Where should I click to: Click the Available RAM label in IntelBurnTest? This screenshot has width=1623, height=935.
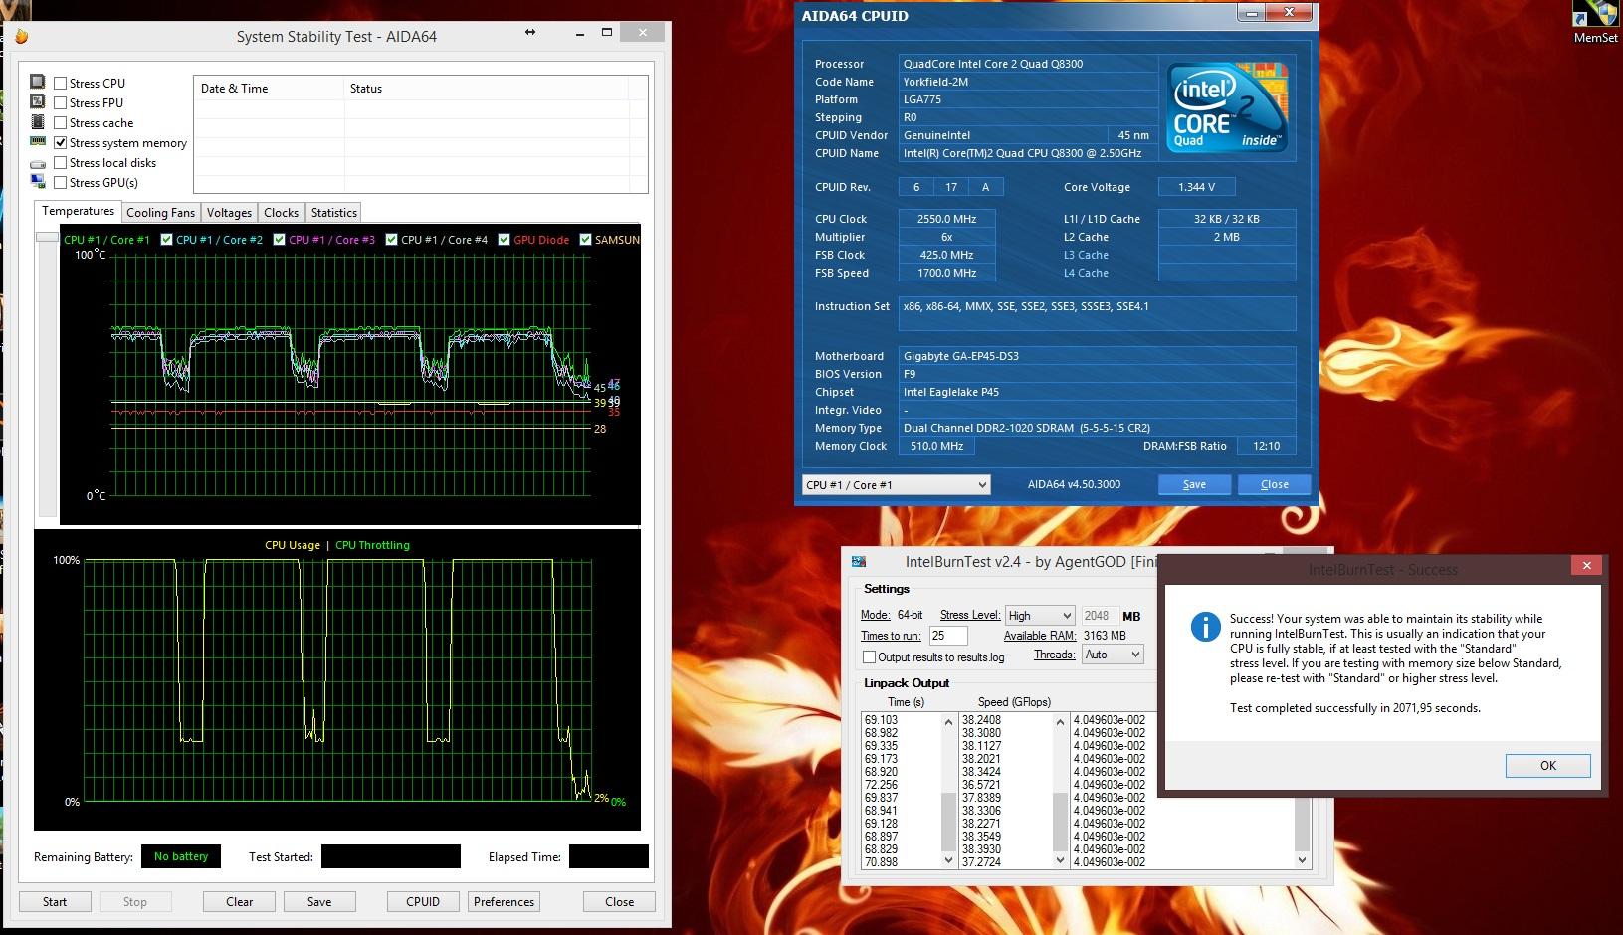(1040, 636)
